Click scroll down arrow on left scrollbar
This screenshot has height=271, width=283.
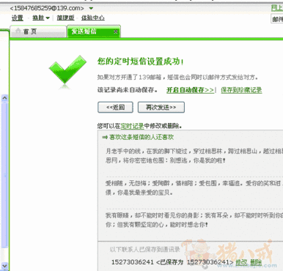click(4, 266)
